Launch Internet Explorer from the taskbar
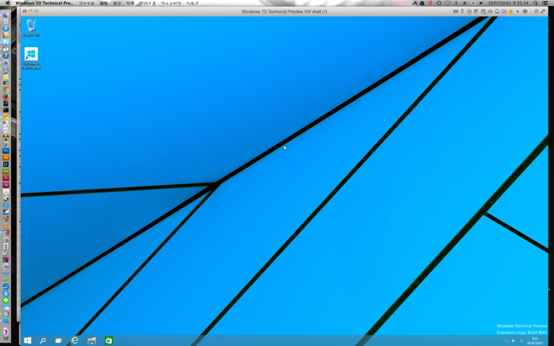Viewport: 554px width, 346px height. tap(75, 340)
